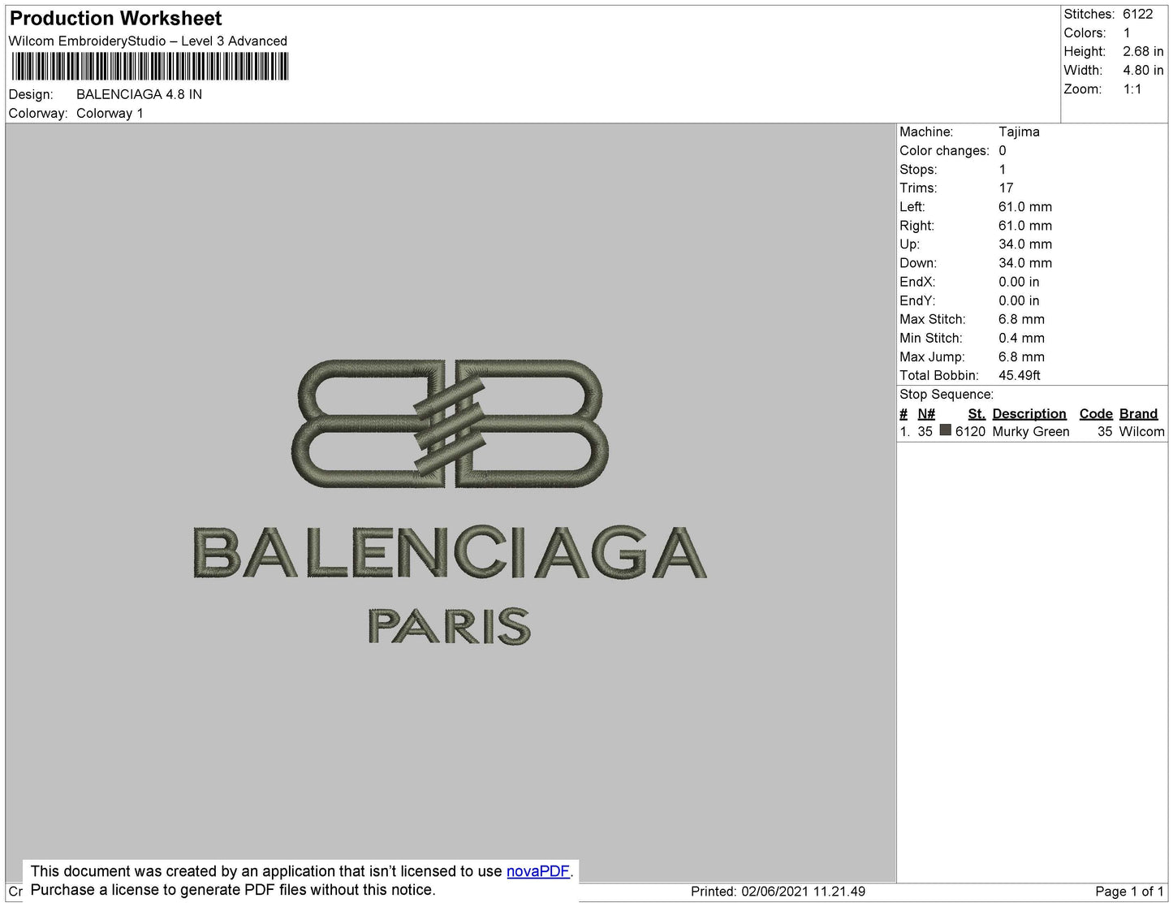Select stitch count 6120 in stop sequence
This screenshot has width=1173, height=907.
click(x=970, y=432)
